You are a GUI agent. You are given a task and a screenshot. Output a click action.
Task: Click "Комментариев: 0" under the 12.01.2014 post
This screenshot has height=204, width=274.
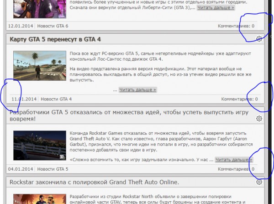236,26
